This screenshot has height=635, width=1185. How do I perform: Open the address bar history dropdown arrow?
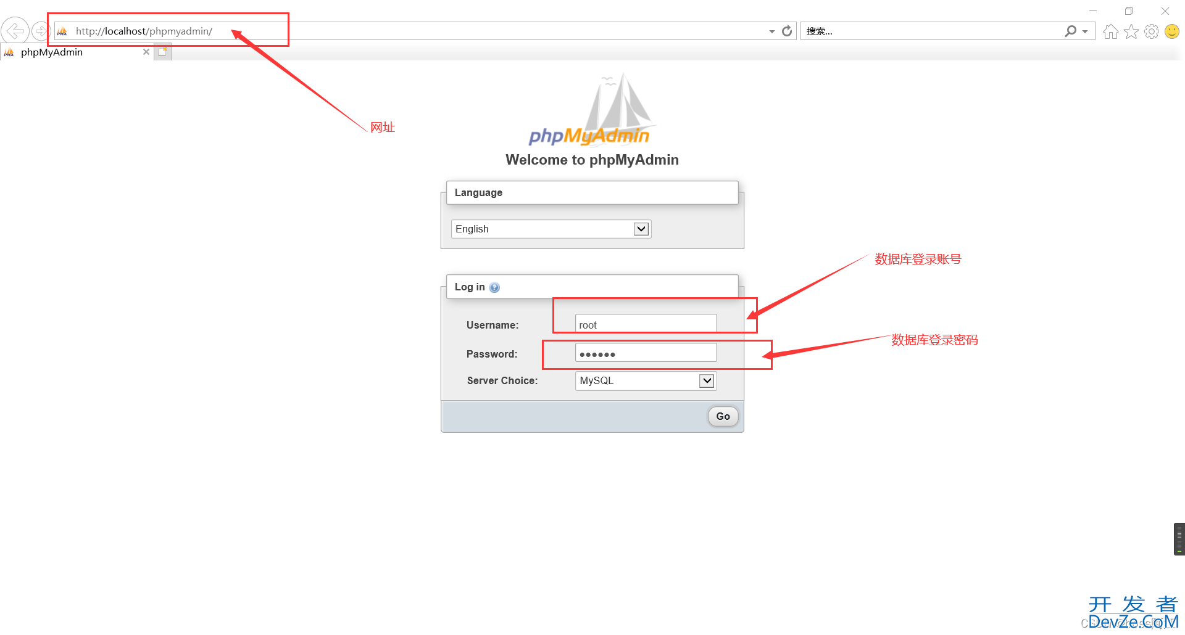(771, 31)
